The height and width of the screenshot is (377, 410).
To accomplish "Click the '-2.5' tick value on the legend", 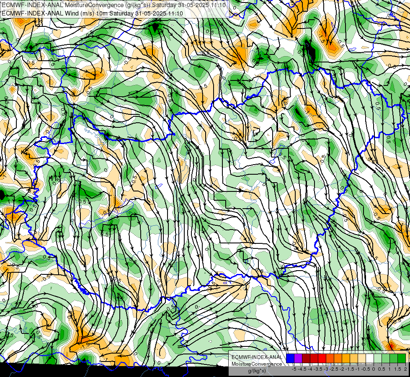I will tap(334, 369).
